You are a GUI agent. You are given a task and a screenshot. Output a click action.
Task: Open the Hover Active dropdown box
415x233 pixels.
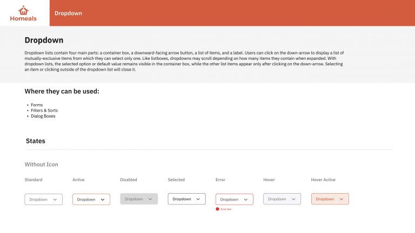point(330,199)
